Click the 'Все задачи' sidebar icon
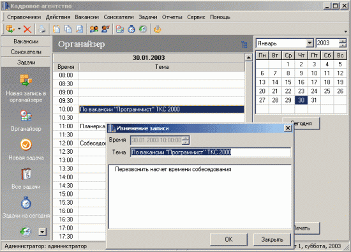Screen dimensions: 351x252 26,174
